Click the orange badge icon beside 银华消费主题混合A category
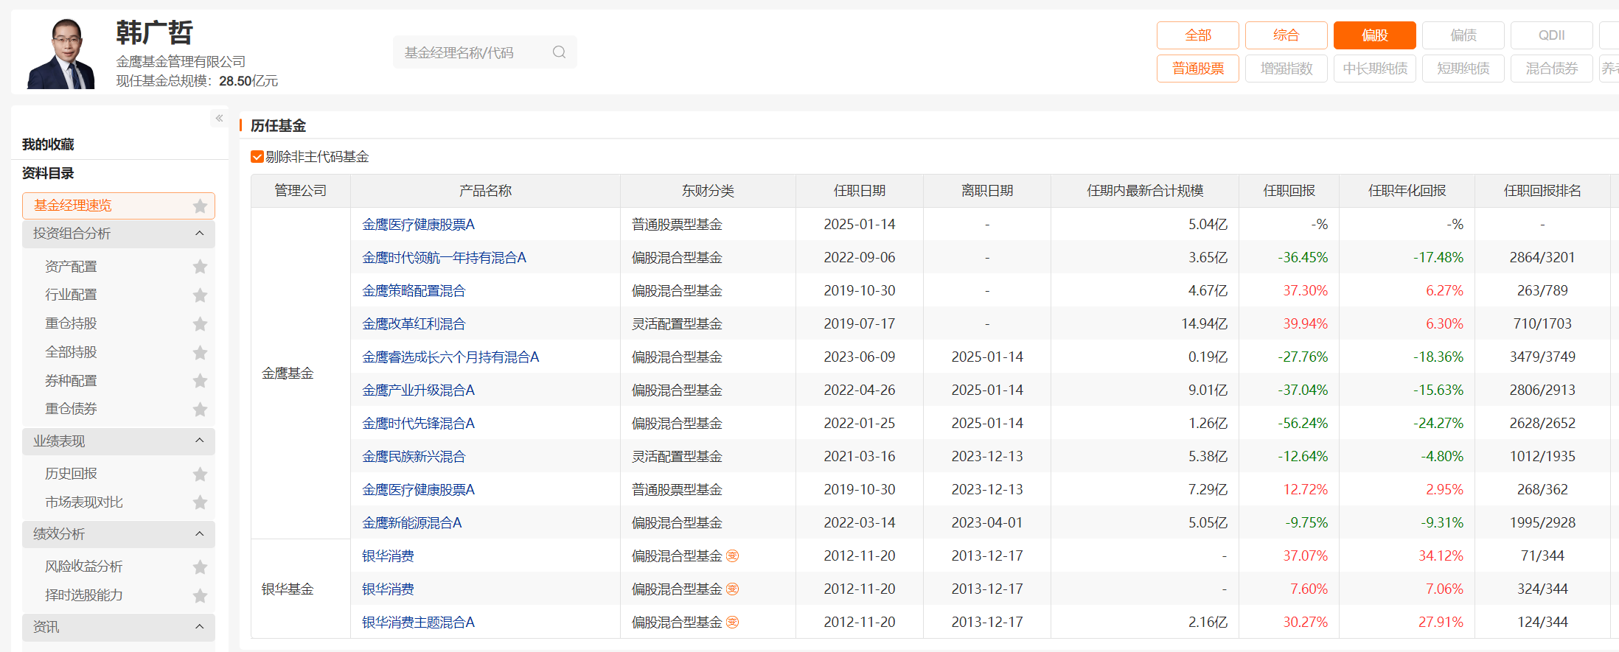1619x652 pixels. click(732, 623)
